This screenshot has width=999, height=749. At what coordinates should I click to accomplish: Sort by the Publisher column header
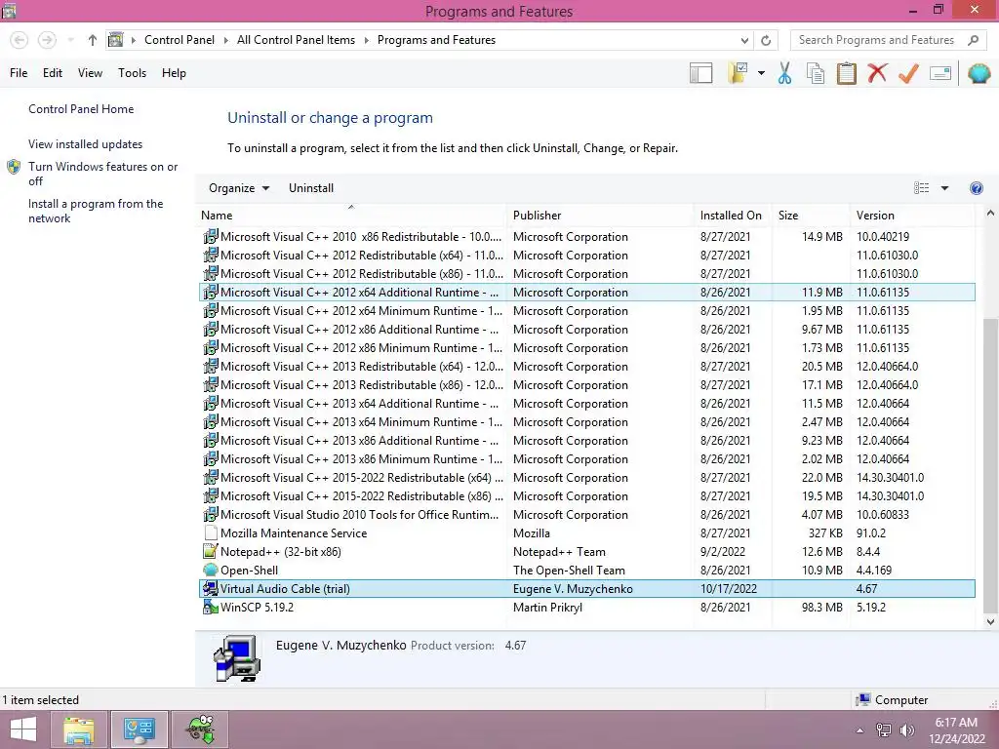click(600, 216)
